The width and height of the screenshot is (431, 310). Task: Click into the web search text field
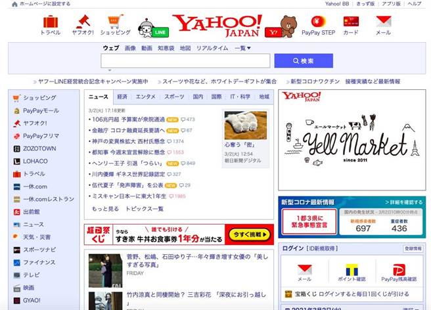(185, 60)
